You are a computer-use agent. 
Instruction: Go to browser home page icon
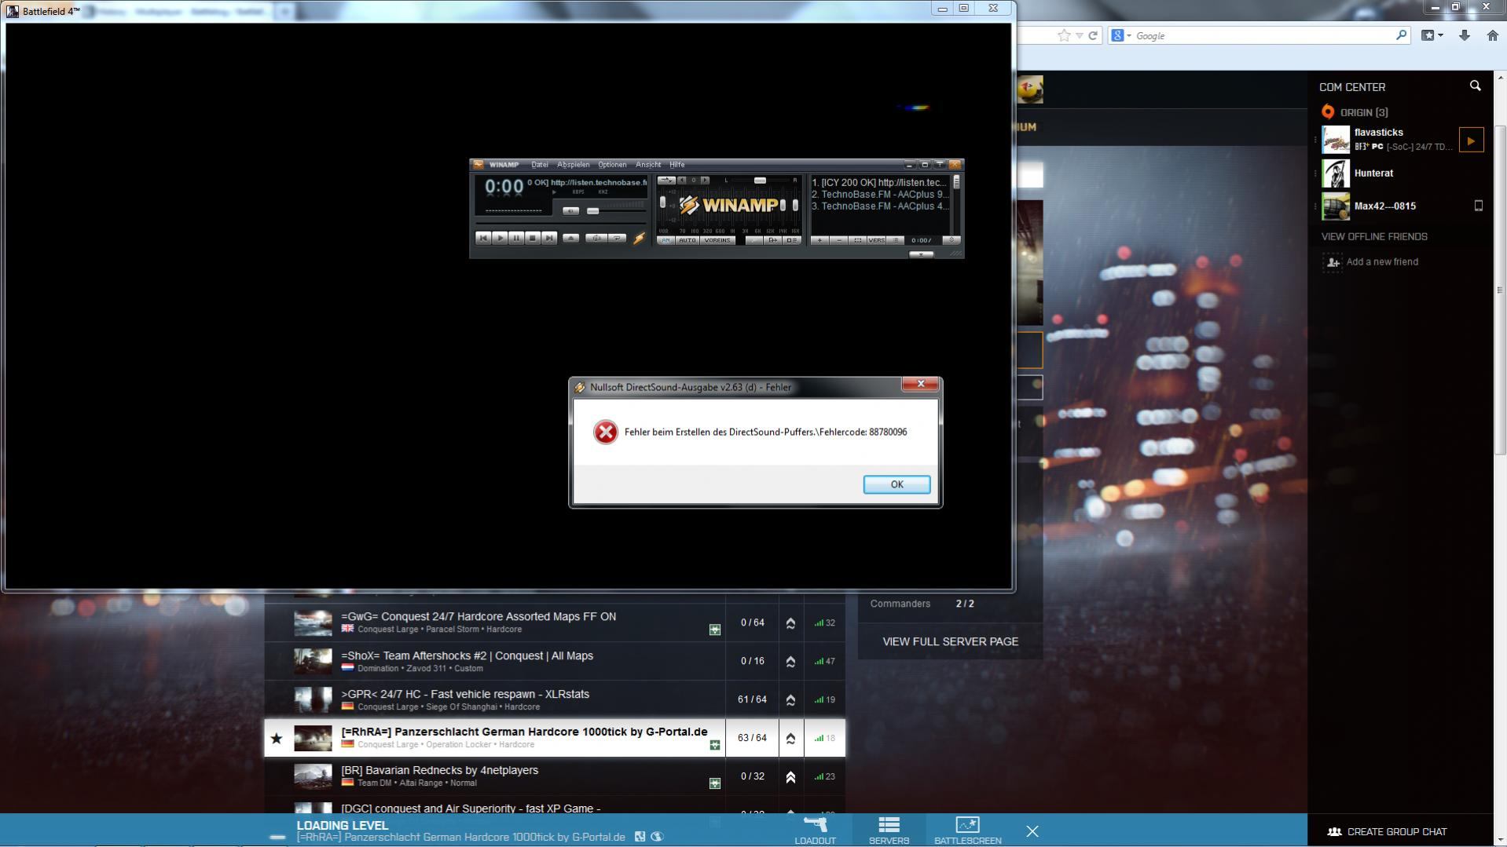click(x=1493, y=35)
